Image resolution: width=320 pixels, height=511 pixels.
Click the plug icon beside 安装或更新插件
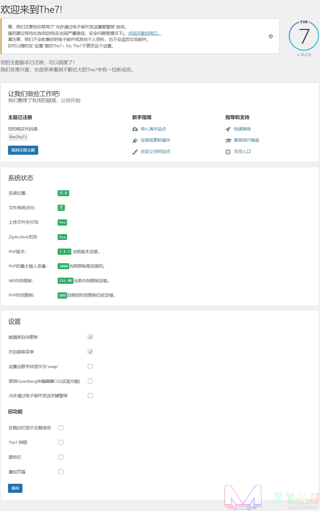pos(135,141)
